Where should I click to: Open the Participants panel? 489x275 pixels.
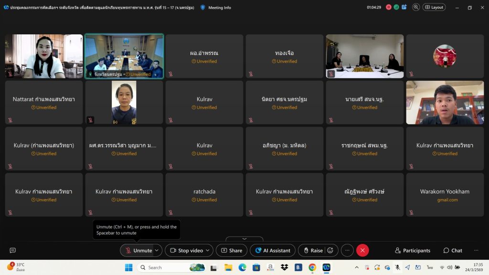pyautogui.click(x=412, y=251)
